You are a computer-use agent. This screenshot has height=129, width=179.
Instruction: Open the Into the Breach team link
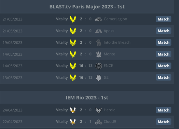pyautogui.click(x=117, y=42)
